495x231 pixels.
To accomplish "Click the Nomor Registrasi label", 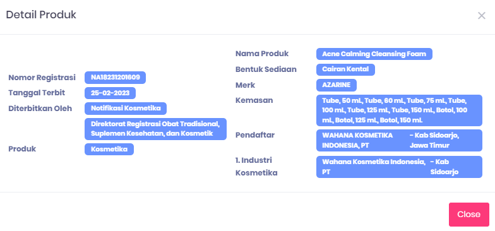I will coord(42,78).
